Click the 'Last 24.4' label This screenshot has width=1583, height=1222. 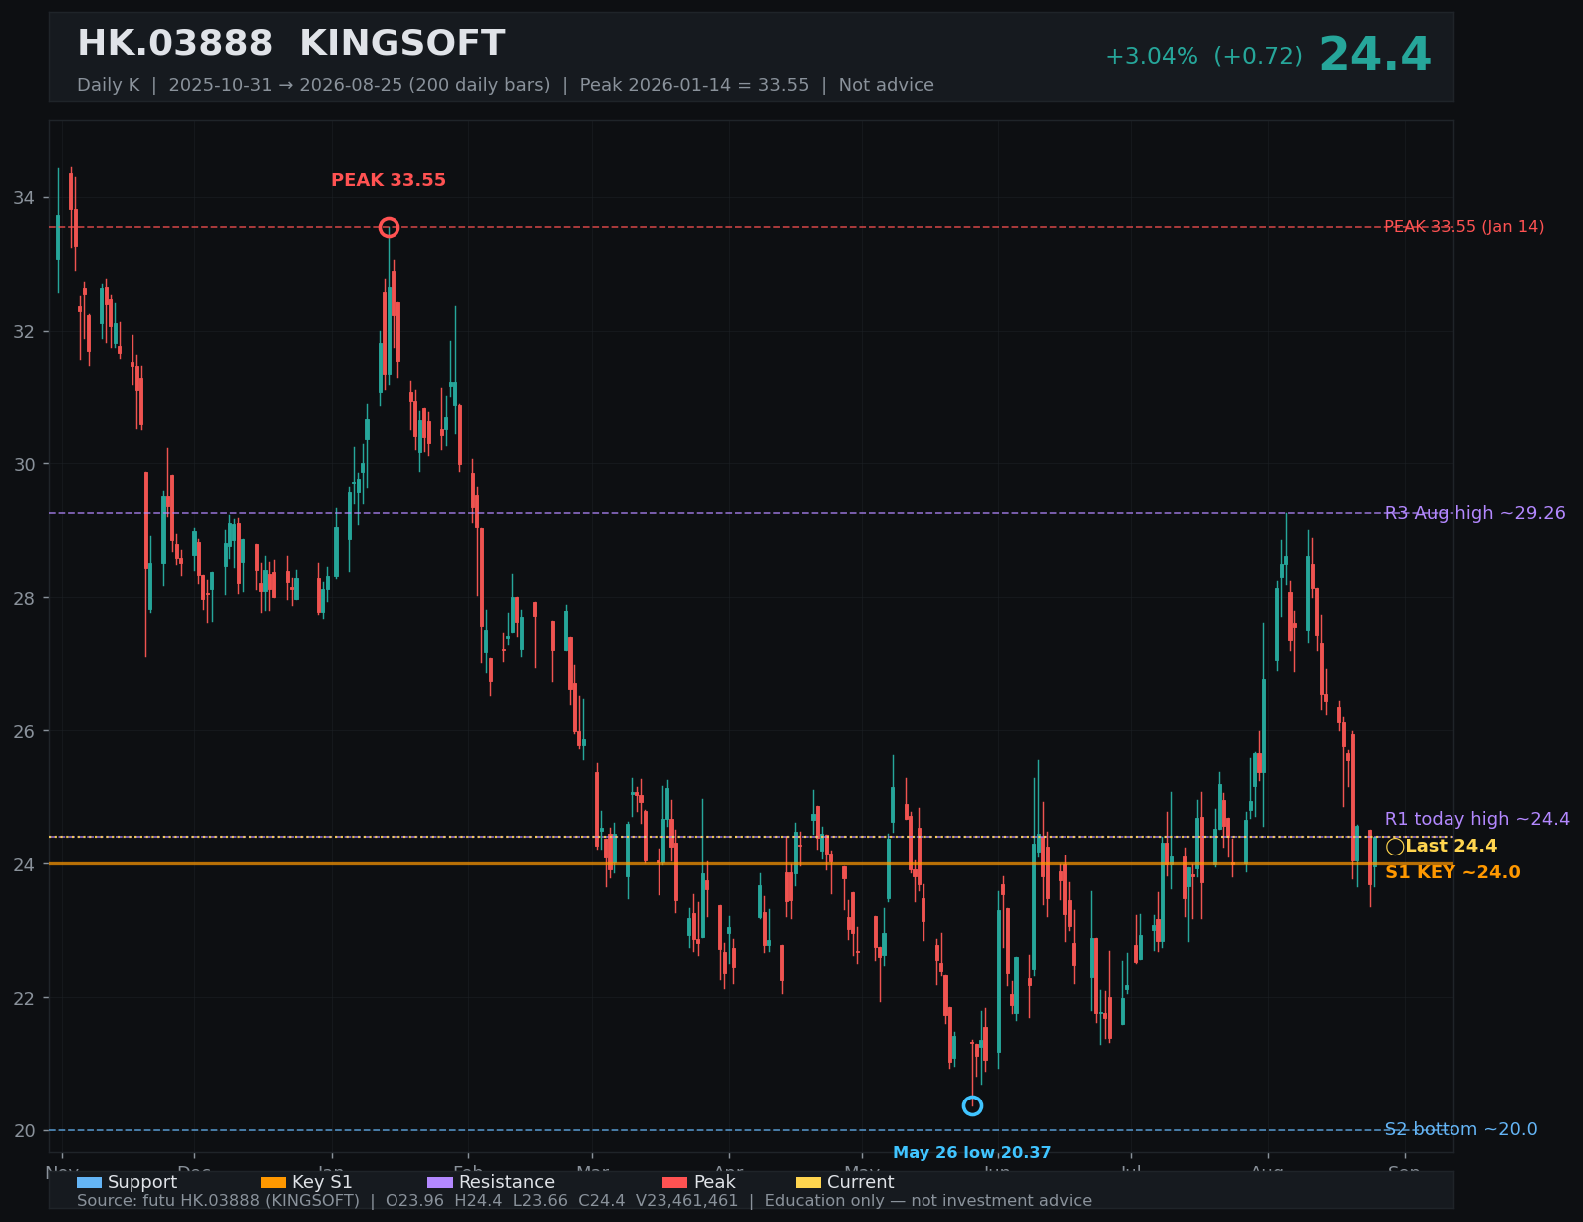pyautogui.click(x=1451, y=846)
